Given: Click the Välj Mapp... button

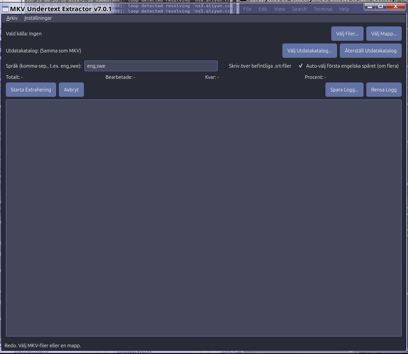Looking at the screenshot, I should click(384, 33).
